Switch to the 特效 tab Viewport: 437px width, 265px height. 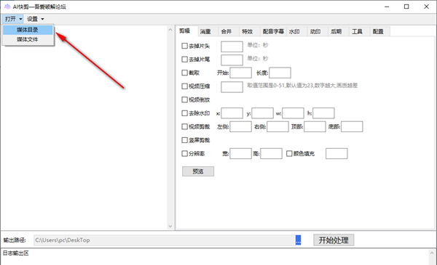[x=247, y=32]
